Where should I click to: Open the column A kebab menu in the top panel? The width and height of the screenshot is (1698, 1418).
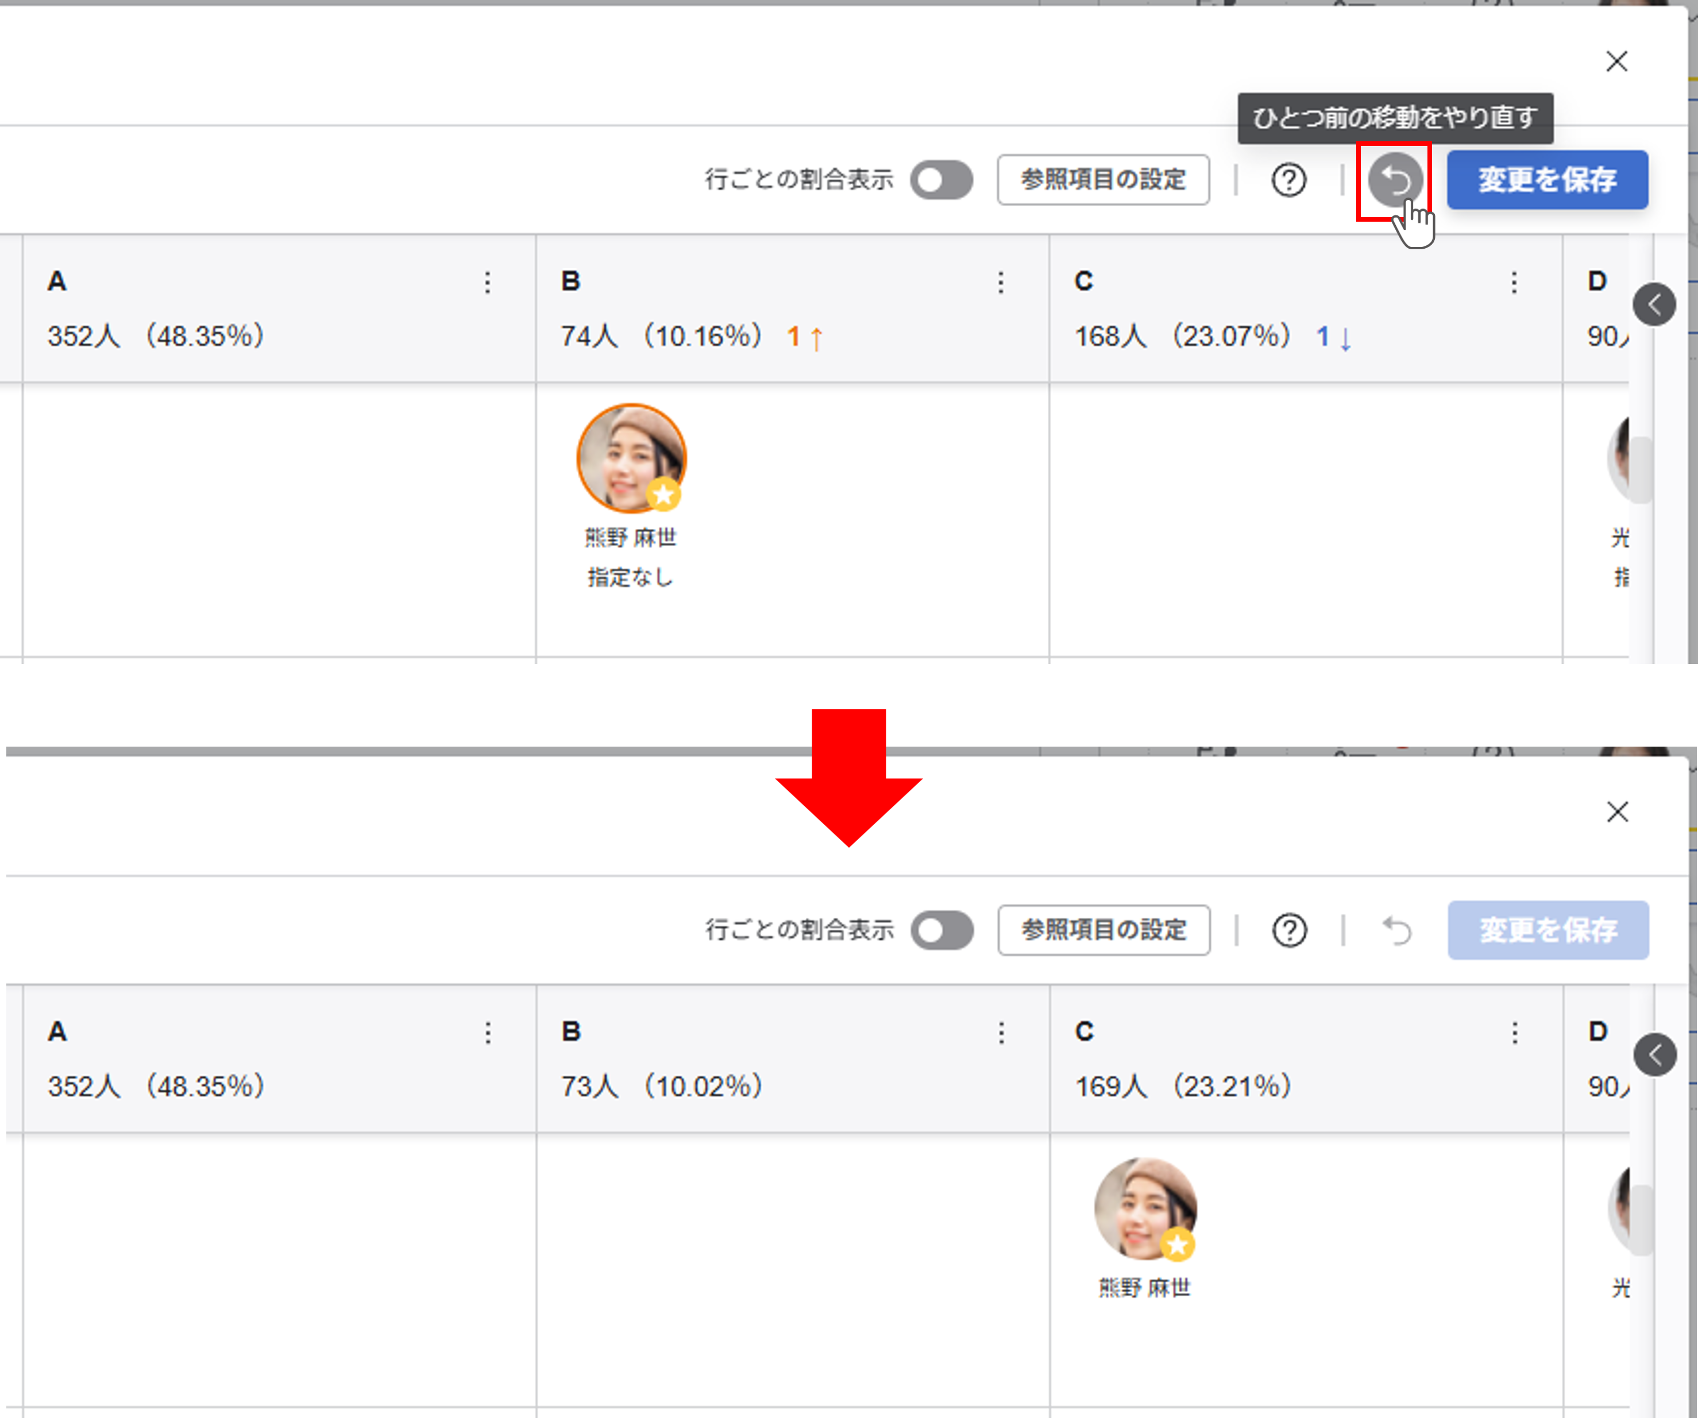tap(487, 282)
